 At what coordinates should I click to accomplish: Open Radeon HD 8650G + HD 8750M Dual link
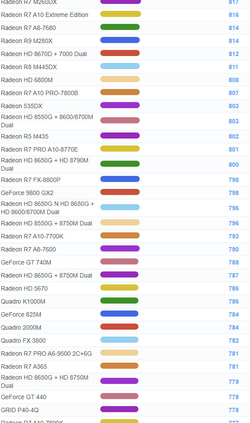45,382
